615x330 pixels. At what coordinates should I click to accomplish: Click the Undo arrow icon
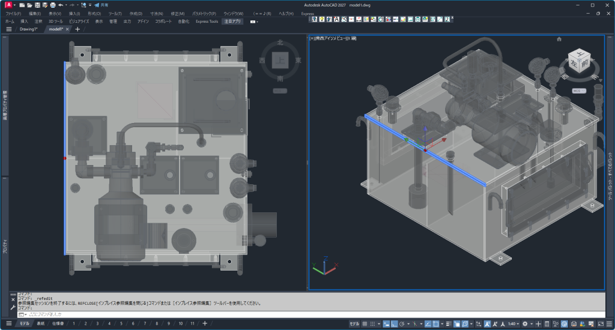[x=61, y=5]
